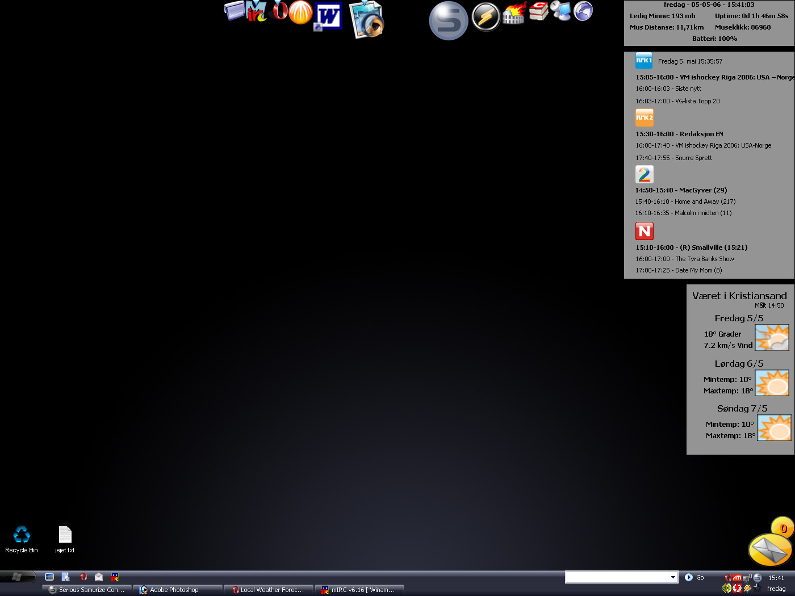Open the Word shortcut in the dock
This screenshot has width=795, height=596.
[x=328, y=16]
